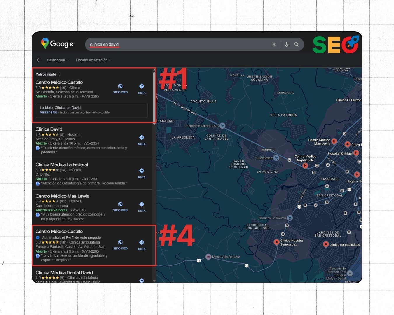Expand the Calificación filter dropdown
The height and width of the screenshot is (315, 394).
tap(57, 60)
